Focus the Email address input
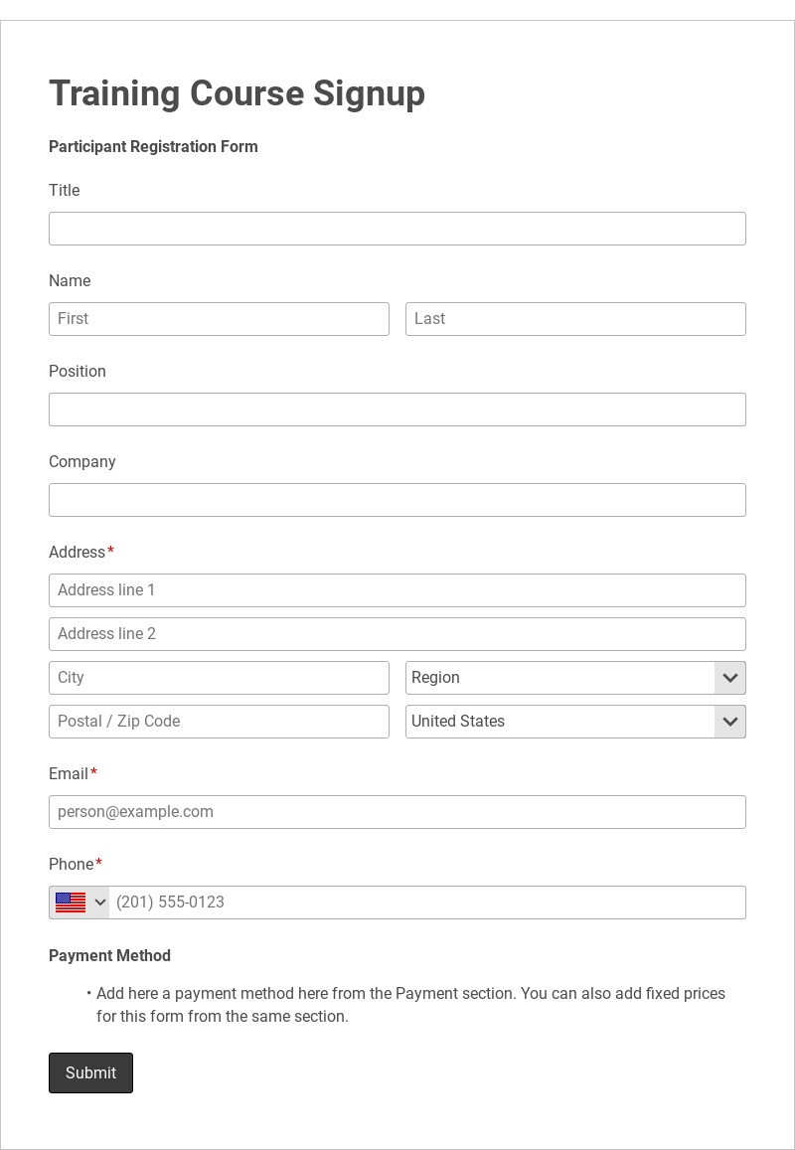Screen dimensions: 795x1150 [397, 812]
